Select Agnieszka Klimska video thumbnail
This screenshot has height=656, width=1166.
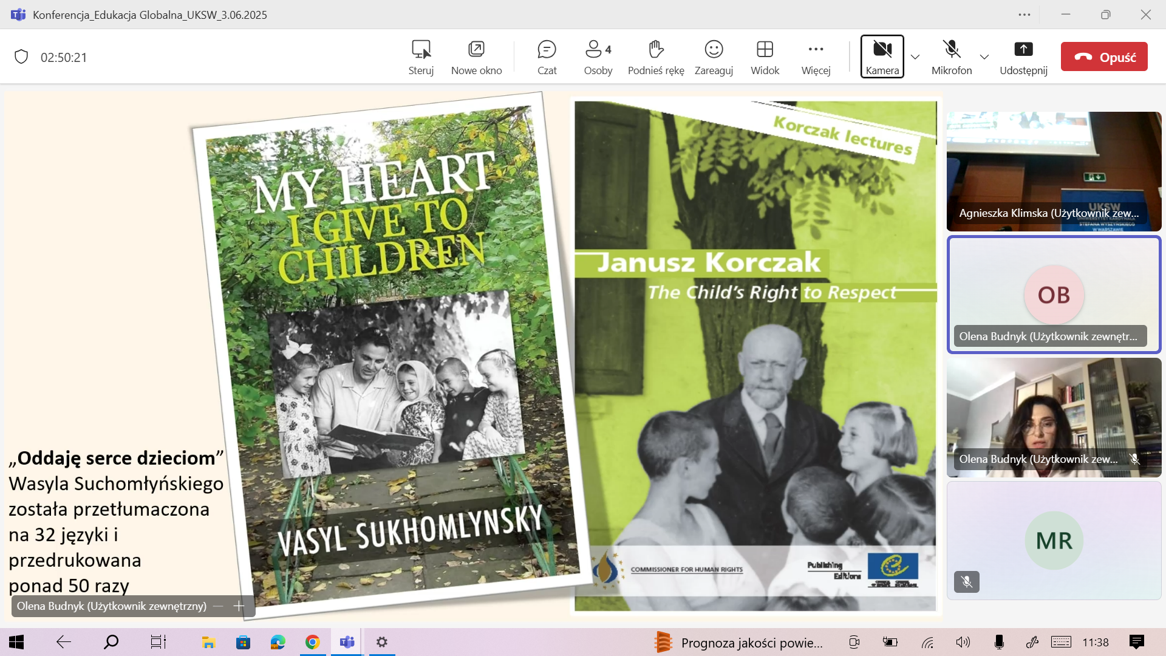[x=1054, y=171]
